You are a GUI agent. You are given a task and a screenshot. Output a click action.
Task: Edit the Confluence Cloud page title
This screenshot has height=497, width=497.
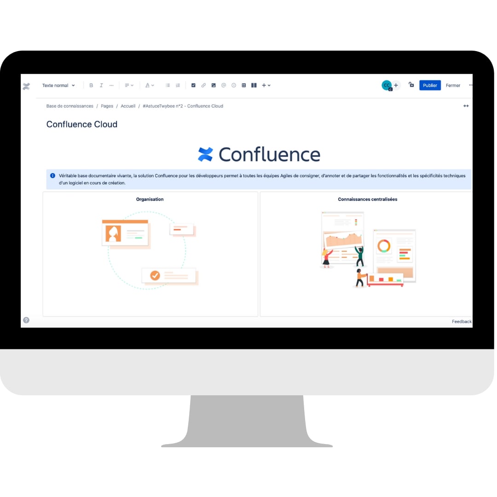[82, 125]
